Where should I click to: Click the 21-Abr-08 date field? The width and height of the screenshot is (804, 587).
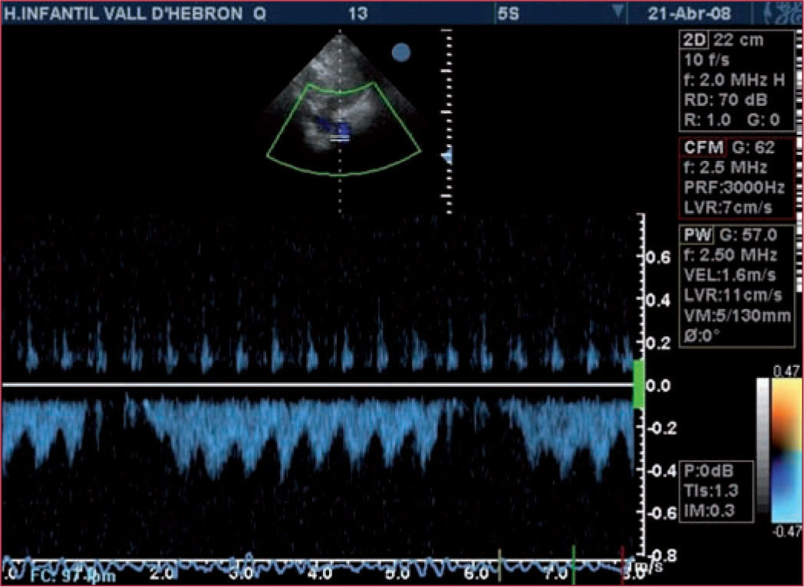[688, 14]
